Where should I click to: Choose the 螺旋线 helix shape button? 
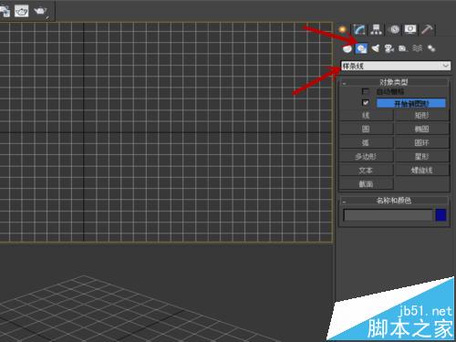[421, 171]
